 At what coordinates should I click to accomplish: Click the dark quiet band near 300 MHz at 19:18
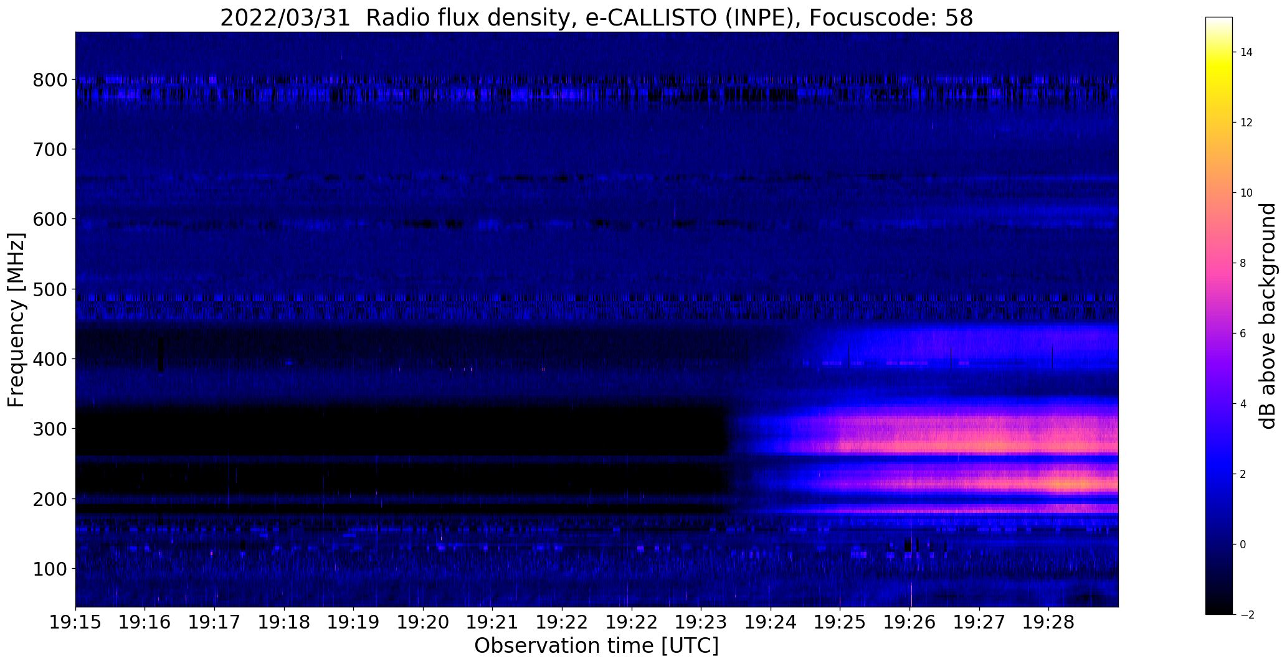coord(284,429)
